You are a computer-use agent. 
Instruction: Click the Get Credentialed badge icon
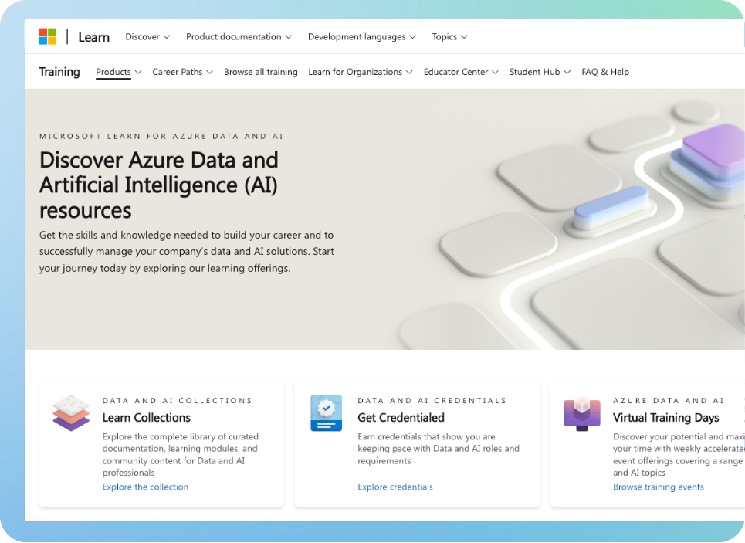click(327, 412)
